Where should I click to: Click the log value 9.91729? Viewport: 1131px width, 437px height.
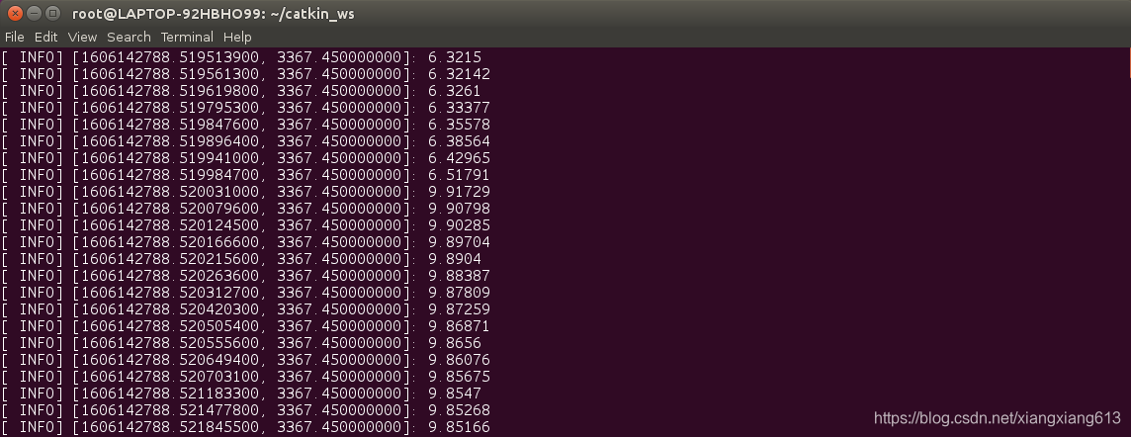click(x=459, y=192)
